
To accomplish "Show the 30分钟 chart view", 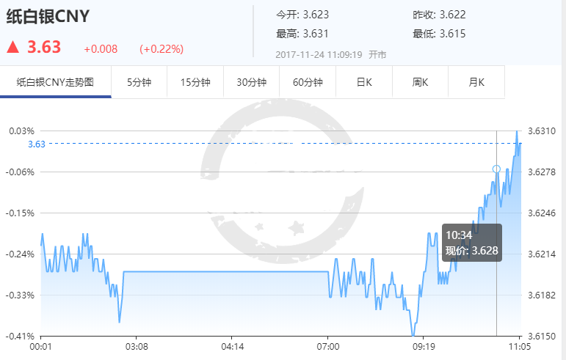I will point(251,82).
